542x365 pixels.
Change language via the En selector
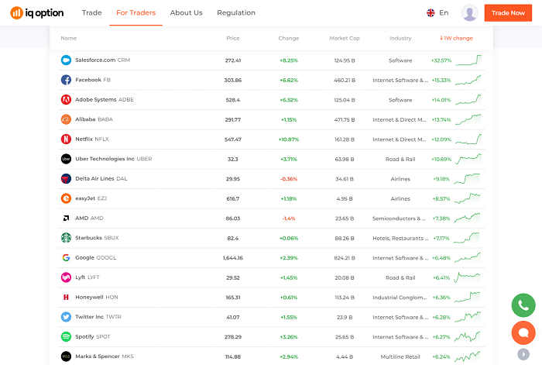[437, 13]
